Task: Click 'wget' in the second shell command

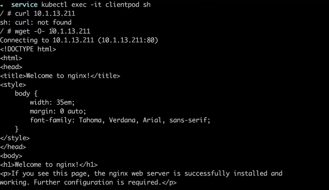Action: coord(22,31)
